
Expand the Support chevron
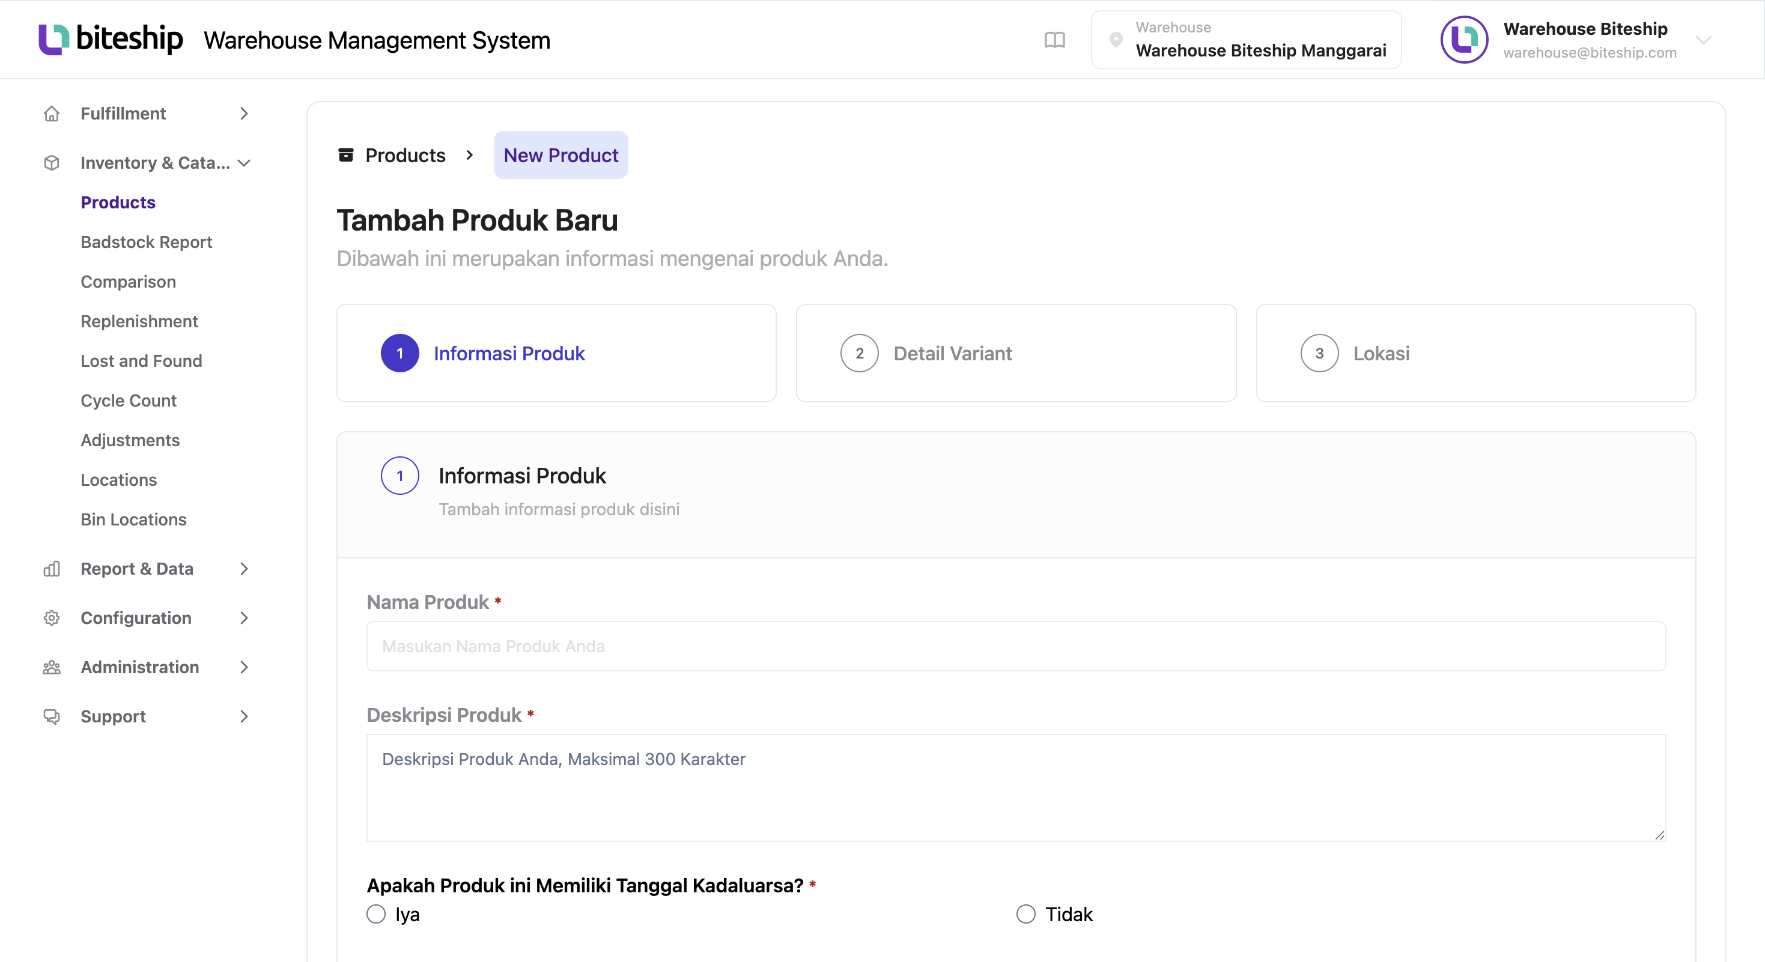[x=244, y=717]
